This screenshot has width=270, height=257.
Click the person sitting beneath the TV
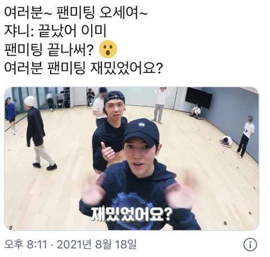pos(196,112)
